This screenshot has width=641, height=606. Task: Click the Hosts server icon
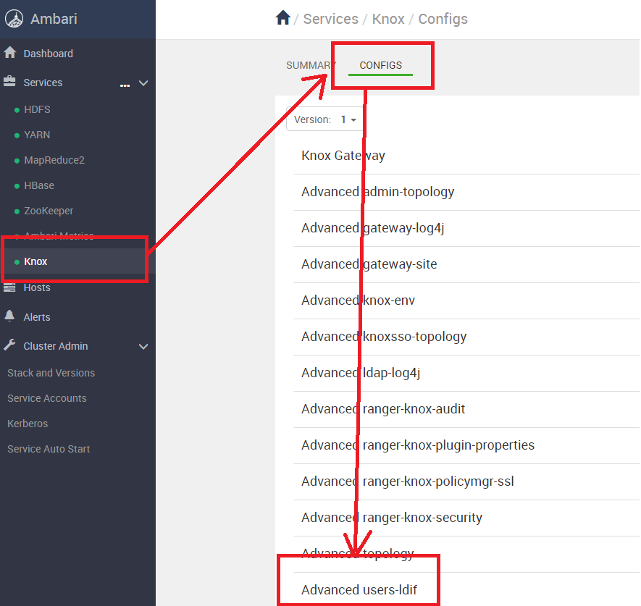[x=10, y=287]
